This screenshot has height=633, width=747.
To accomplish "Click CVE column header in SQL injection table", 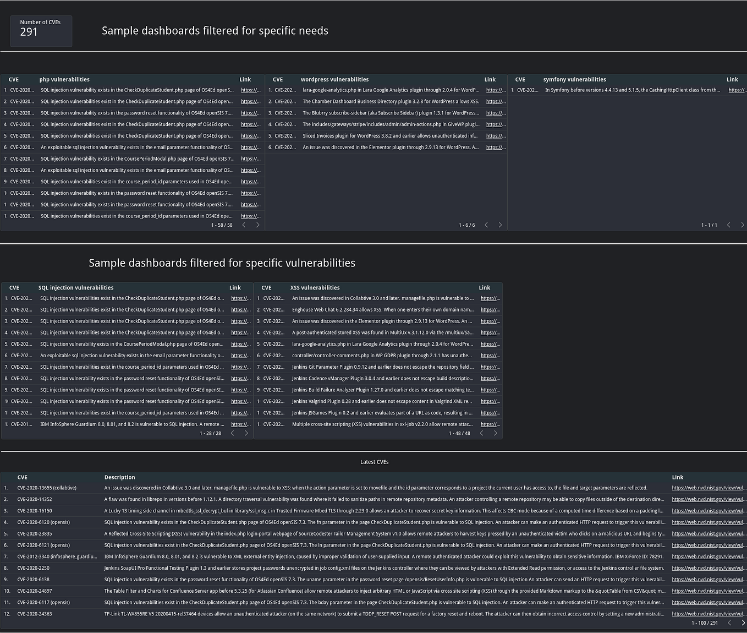I will (14, 287).
